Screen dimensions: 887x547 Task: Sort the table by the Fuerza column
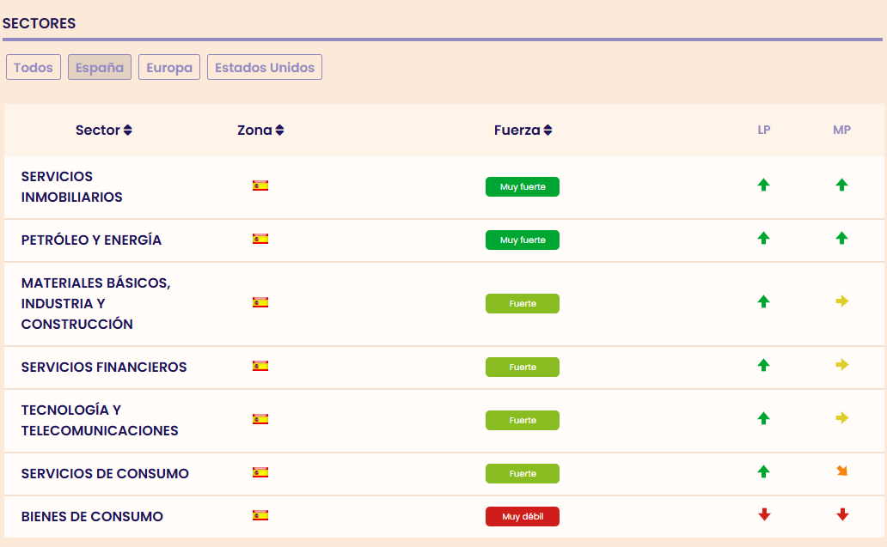(523, 131)
